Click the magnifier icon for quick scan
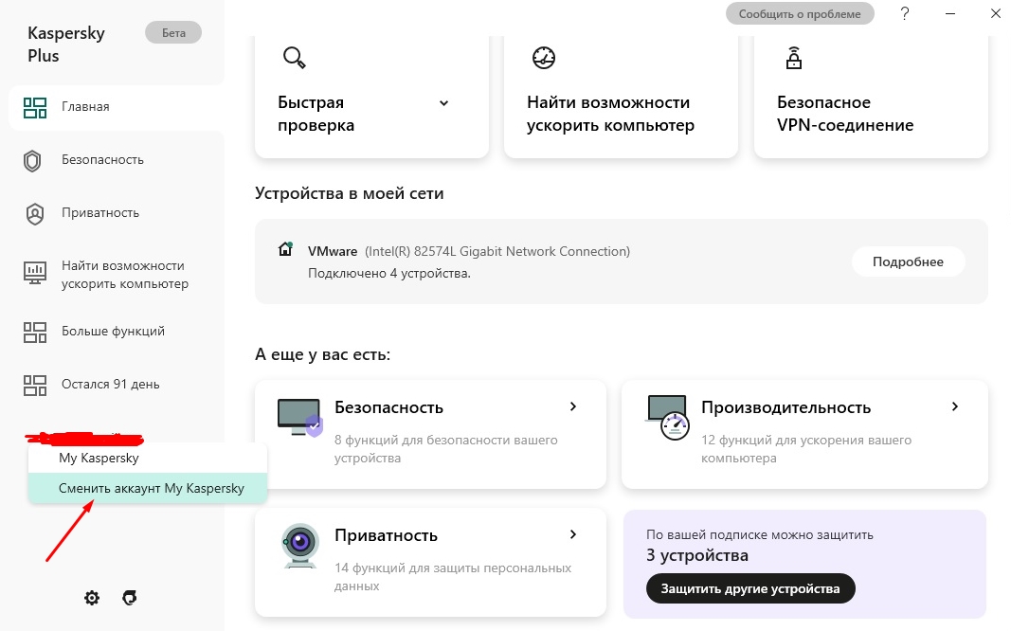Screen dimensions: 1011x631 pyautogui.click(x=294, y=58)
